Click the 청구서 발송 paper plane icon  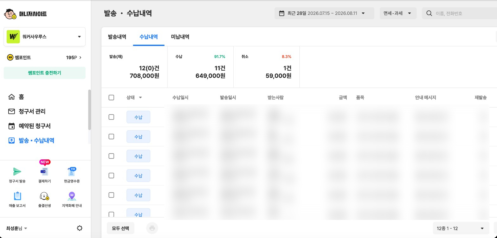click(17, 172)
